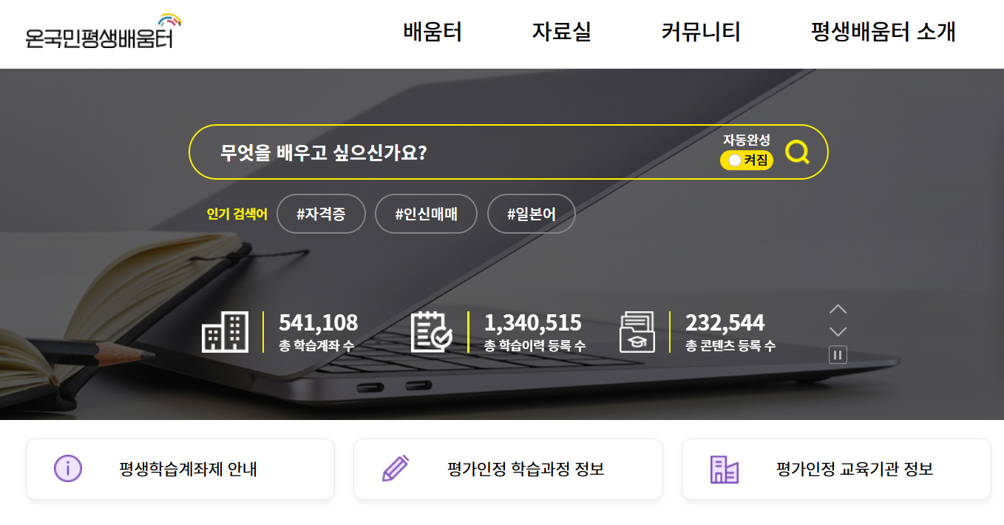Viewport: 1004px width, 525px height.
Task: Click the yellow magnifier search icon
Action: click(797, 152)
